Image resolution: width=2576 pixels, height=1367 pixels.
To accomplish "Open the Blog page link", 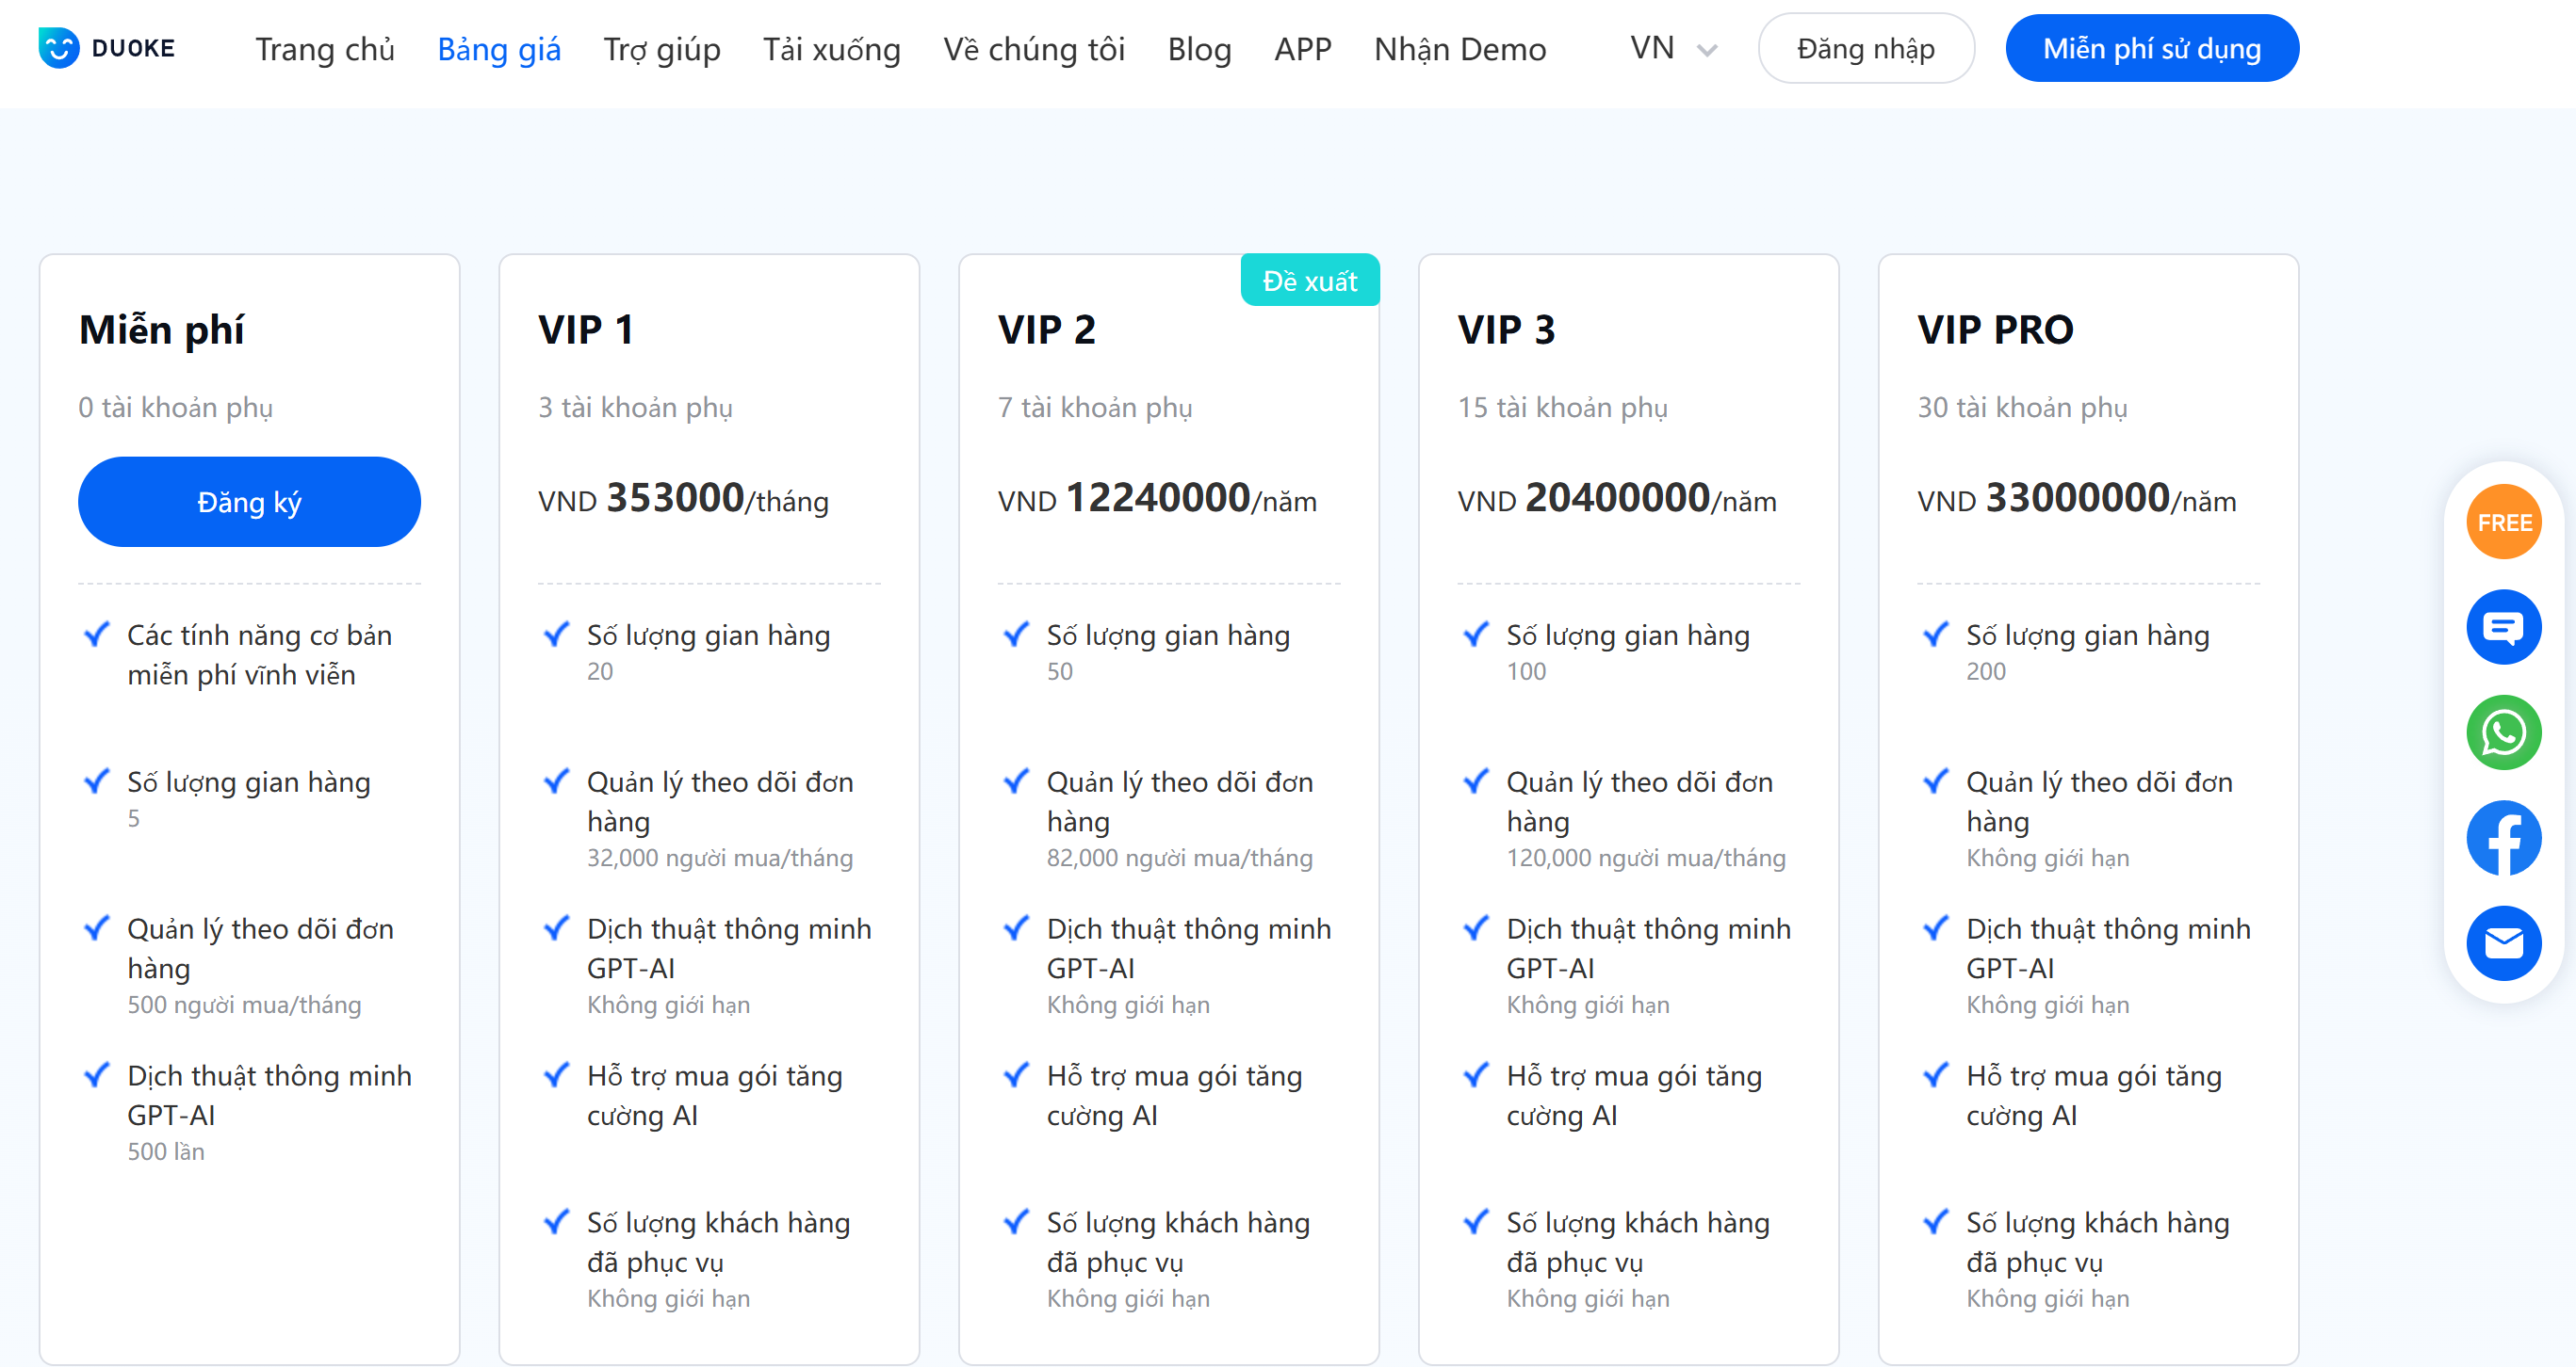I will 1199,48.
